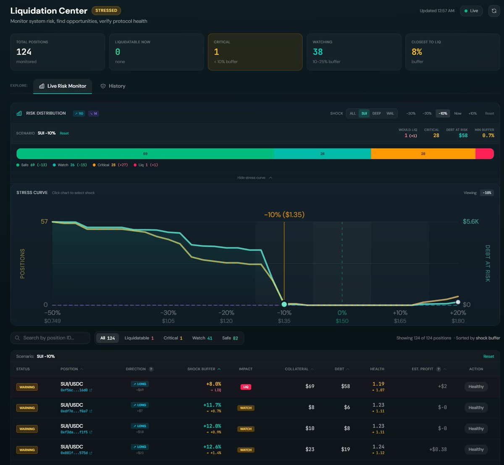504x465 pixels.
Task: Click red Liq segment of risk bar
Action: click(485, 153)
